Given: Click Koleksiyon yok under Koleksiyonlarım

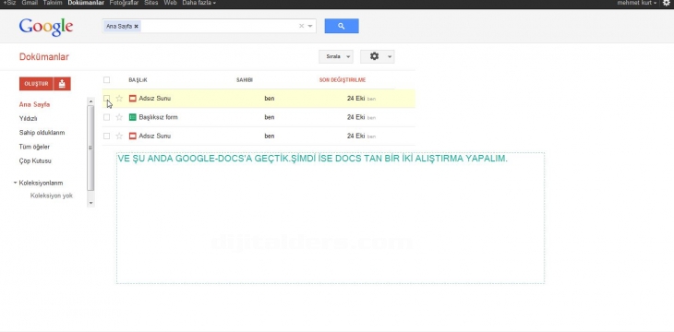Looking at the screenshot, I should coord(52,196).
